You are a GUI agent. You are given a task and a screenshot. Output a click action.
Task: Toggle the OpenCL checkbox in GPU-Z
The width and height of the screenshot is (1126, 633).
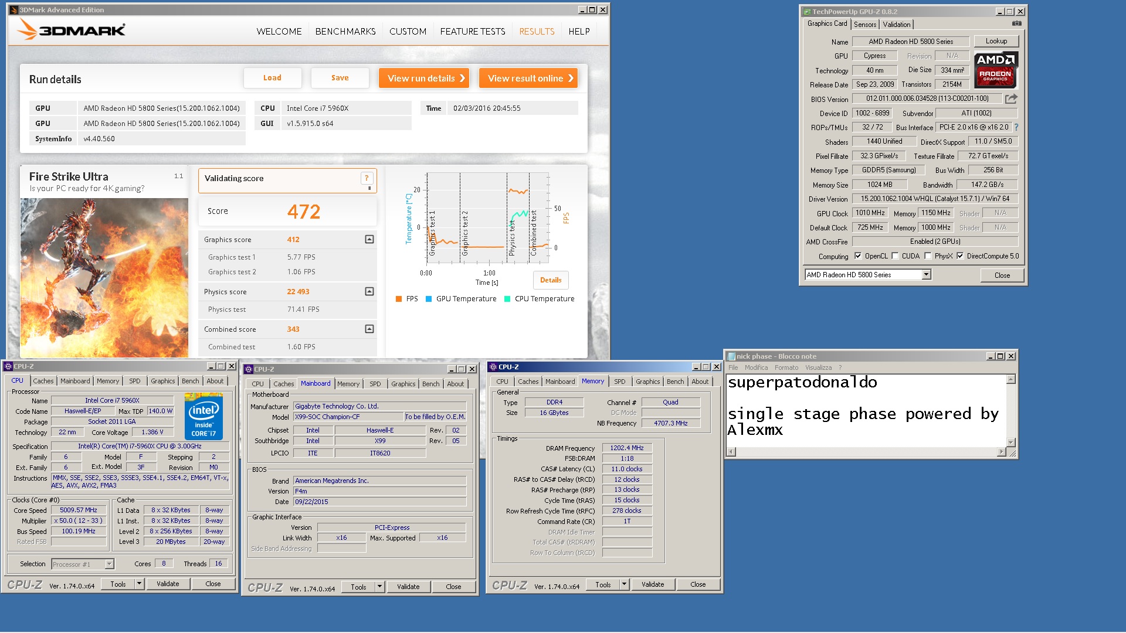858,256
